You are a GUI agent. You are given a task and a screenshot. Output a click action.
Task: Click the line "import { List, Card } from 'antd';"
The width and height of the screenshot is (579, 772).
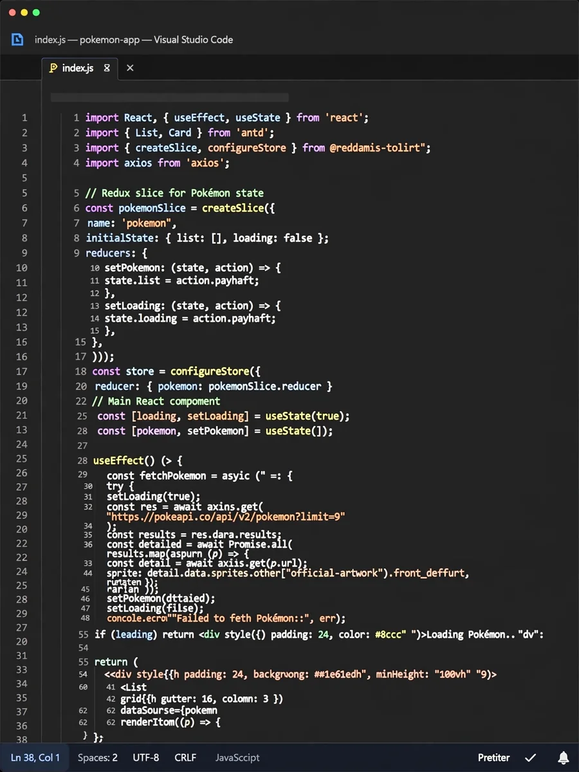pos(180,133)
